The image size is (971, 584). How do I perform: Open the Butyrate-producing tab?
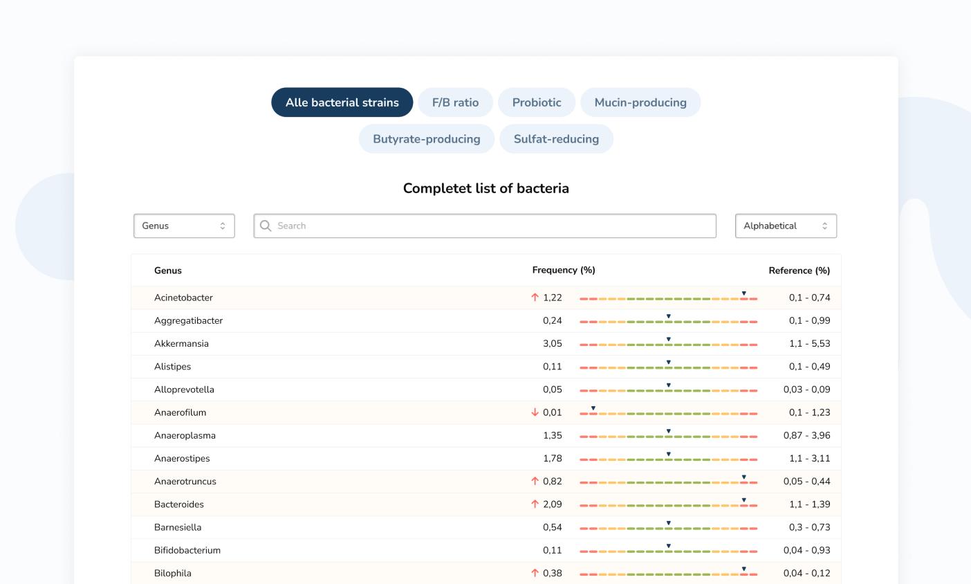(x=426, y=139)
